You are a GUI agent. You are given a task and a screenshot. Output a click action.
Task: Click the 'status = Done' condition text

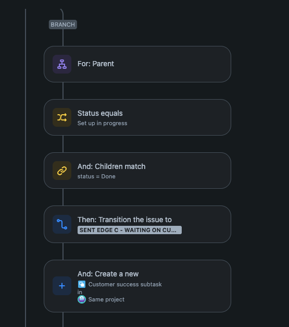(x=96, y=176)
